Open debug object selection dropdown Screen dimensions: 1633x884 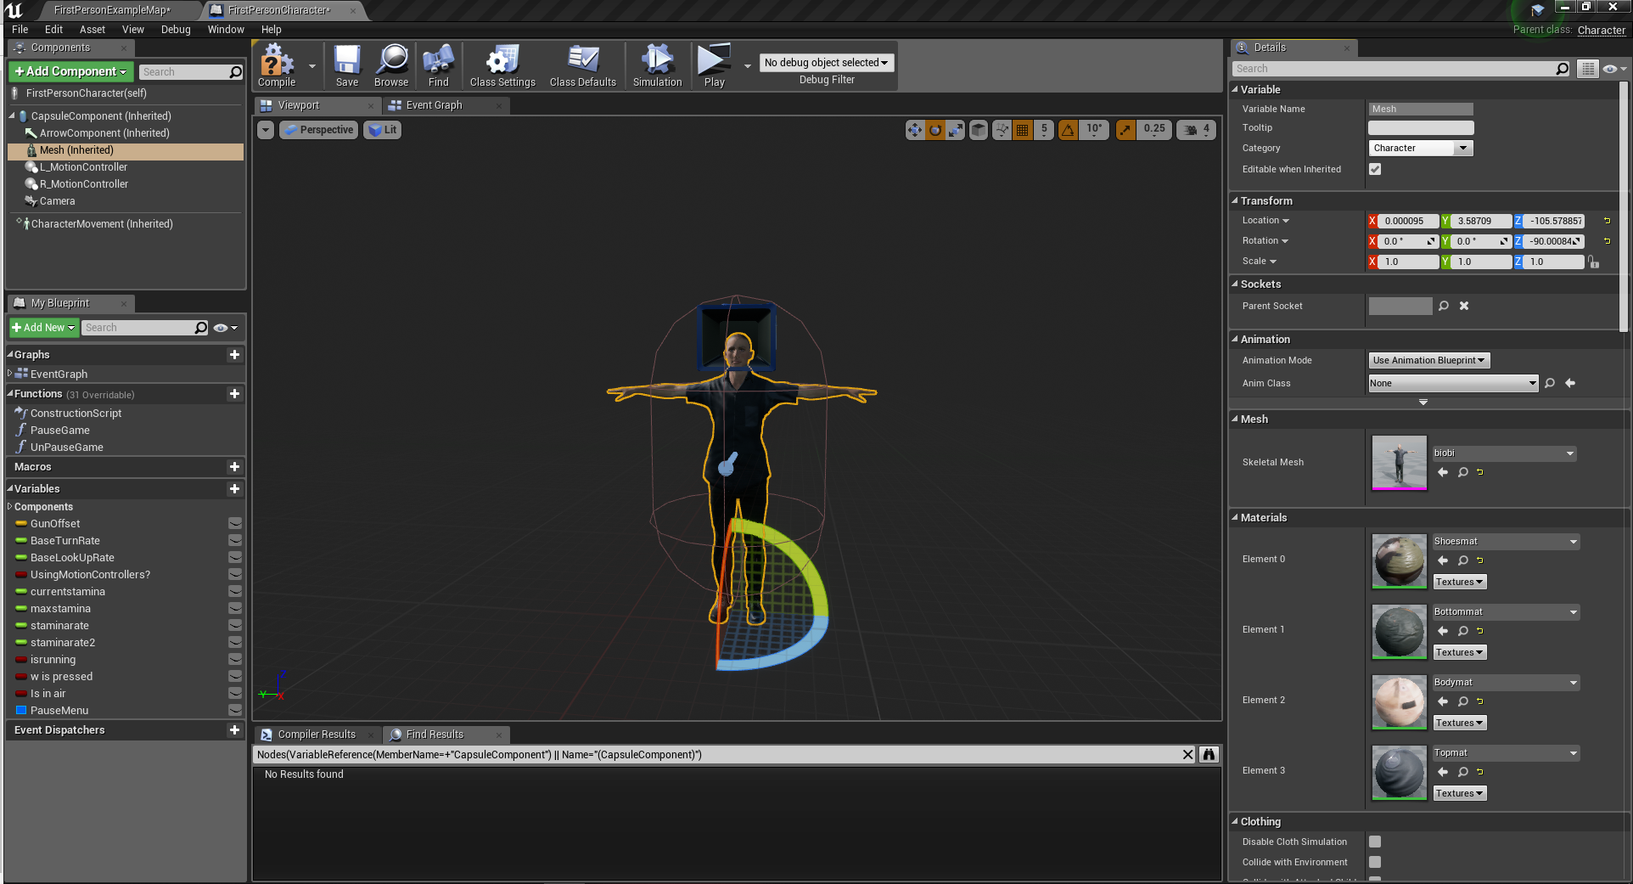coord(826,63)
